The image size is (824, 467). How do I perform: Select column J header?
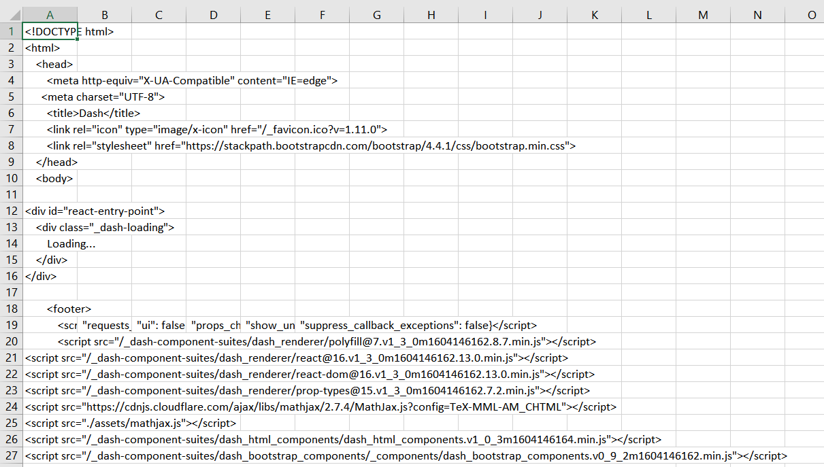coord(540,15)
